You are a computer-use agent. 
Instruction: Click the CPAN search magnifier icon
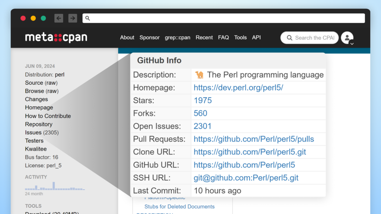click(289, 38)
